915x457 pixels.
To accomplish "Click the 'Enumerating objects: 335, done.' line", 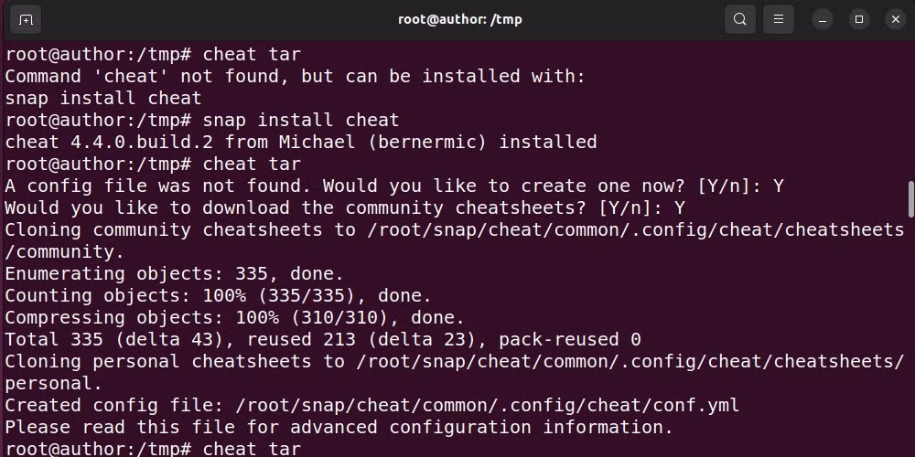I will 175,274.
